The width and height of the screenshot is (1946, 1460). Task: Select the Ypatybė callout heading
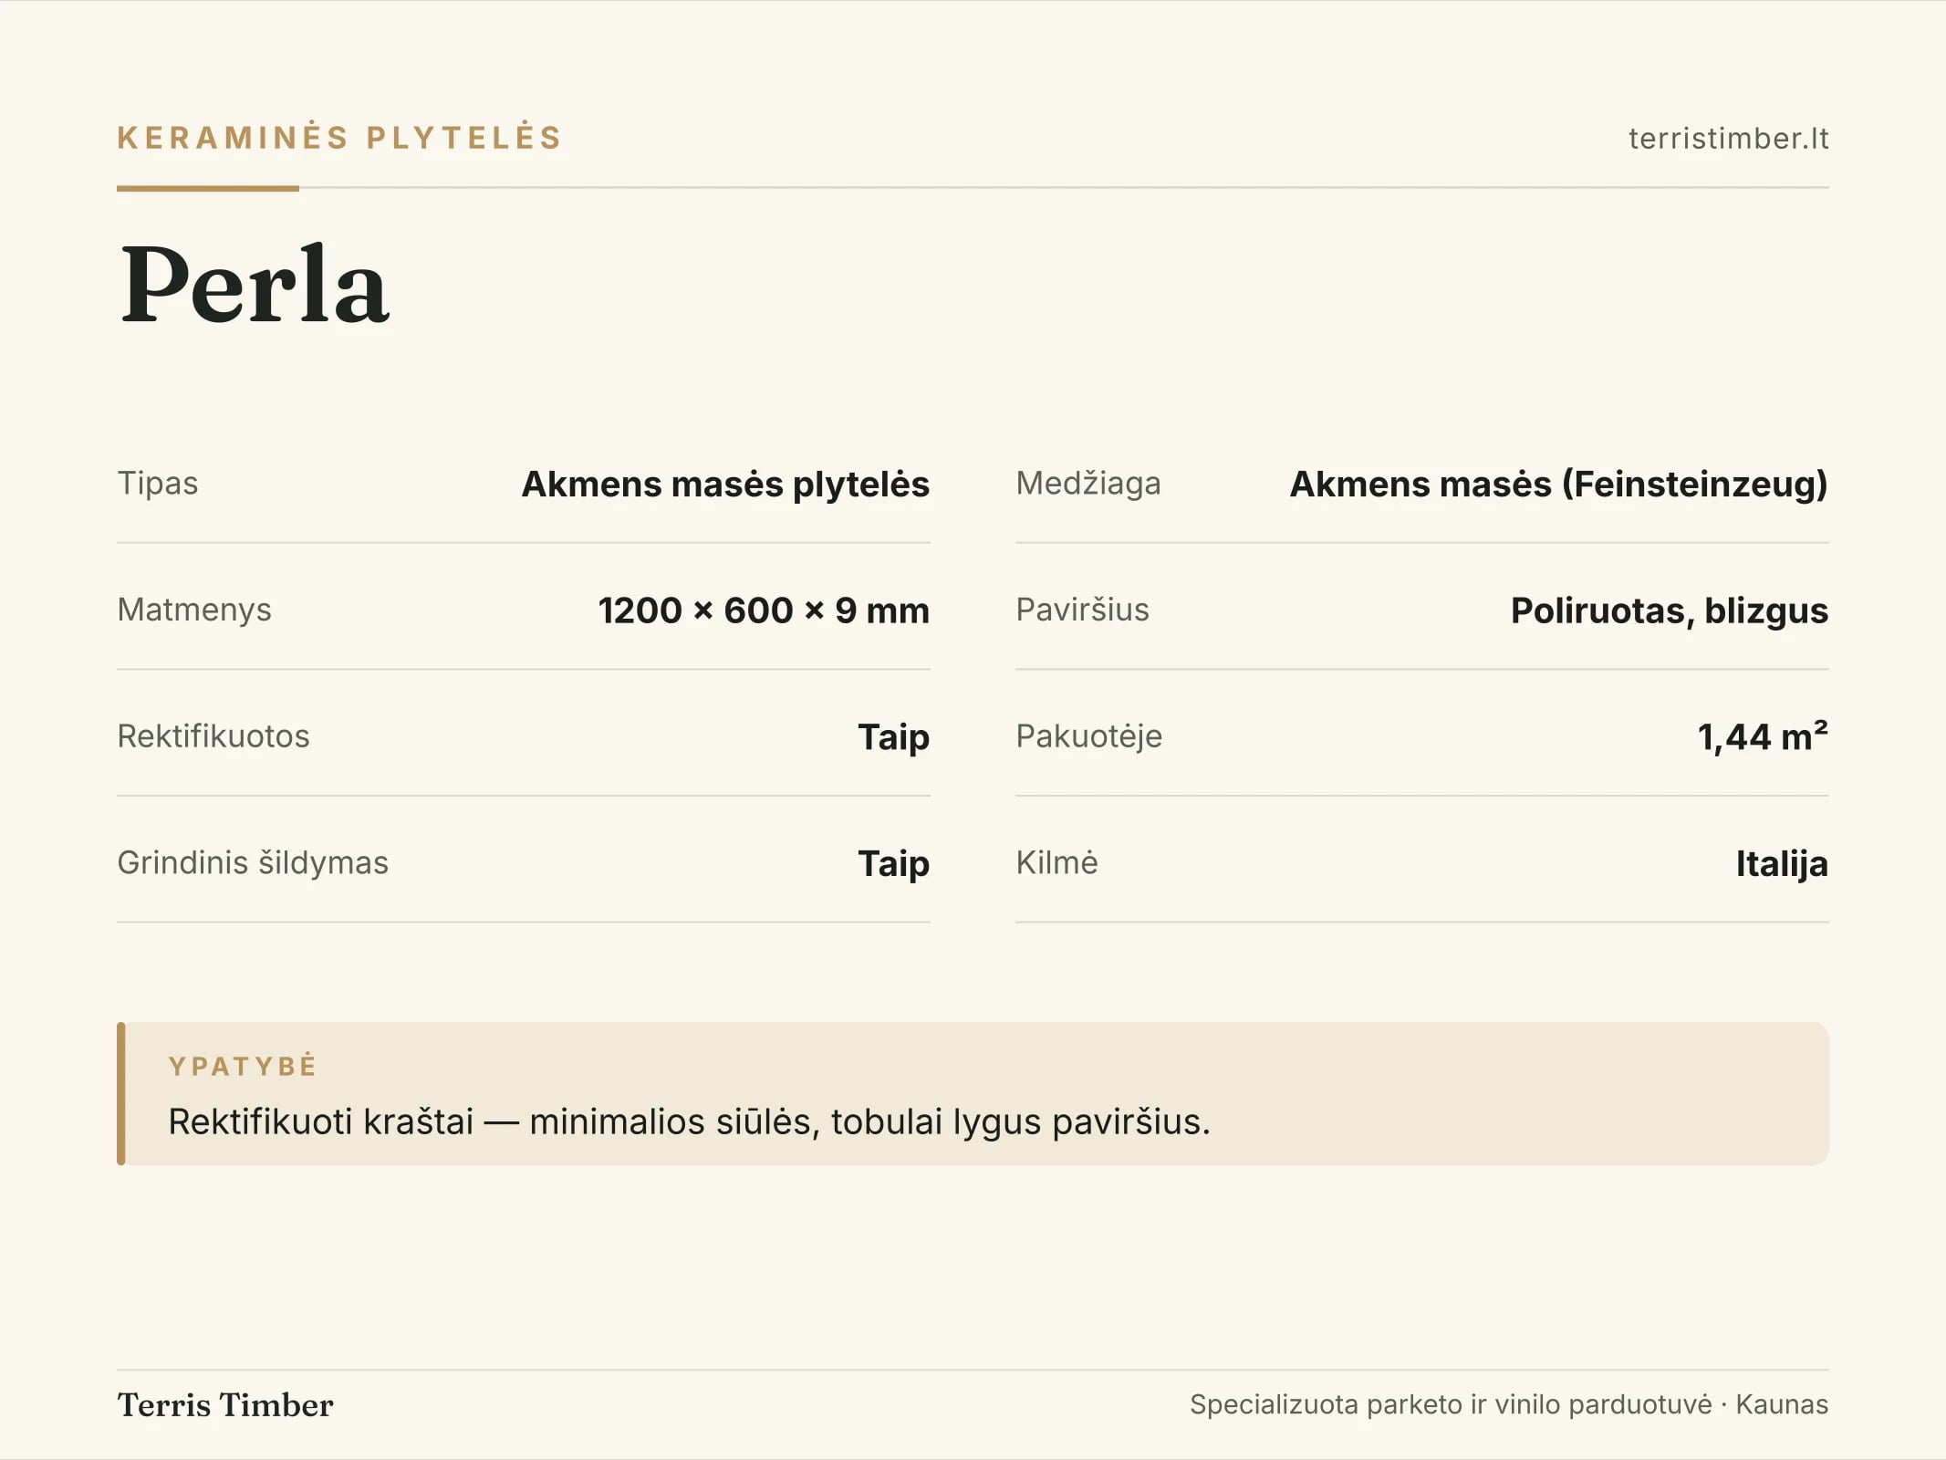(x=243, y=1066)
